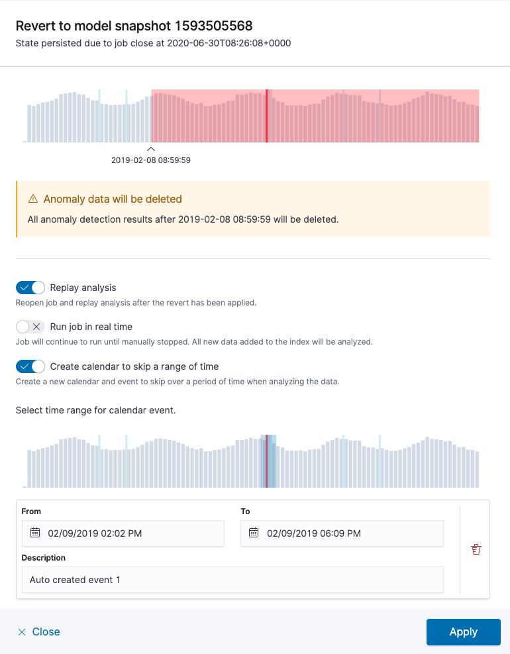Viewport: 510px width, 654px height.
Task: Click the blue selected range in lower chart
Action: (272, 462)
